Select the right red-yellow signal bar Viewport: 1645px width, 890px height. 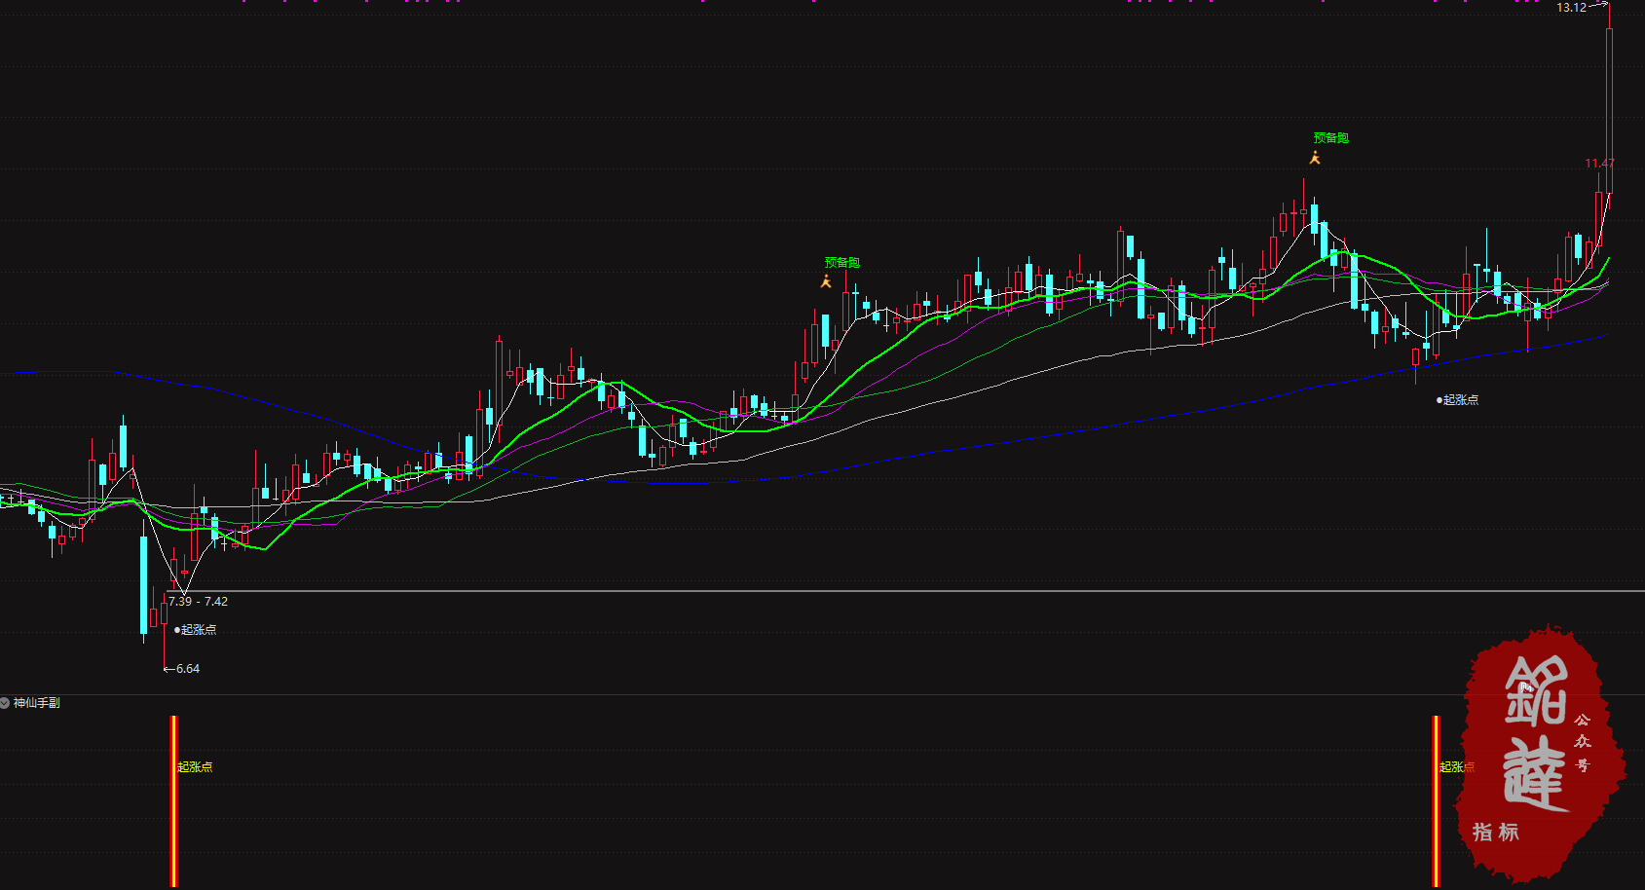(x=1436, y=800)
